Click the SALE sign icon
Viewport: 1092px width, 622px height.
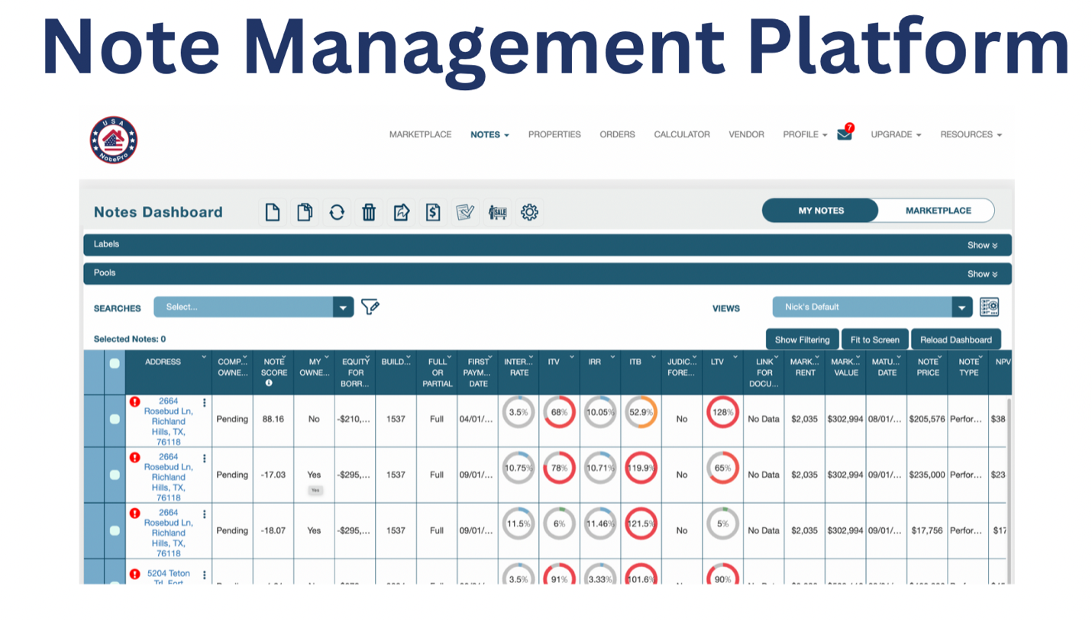[498, 212]
